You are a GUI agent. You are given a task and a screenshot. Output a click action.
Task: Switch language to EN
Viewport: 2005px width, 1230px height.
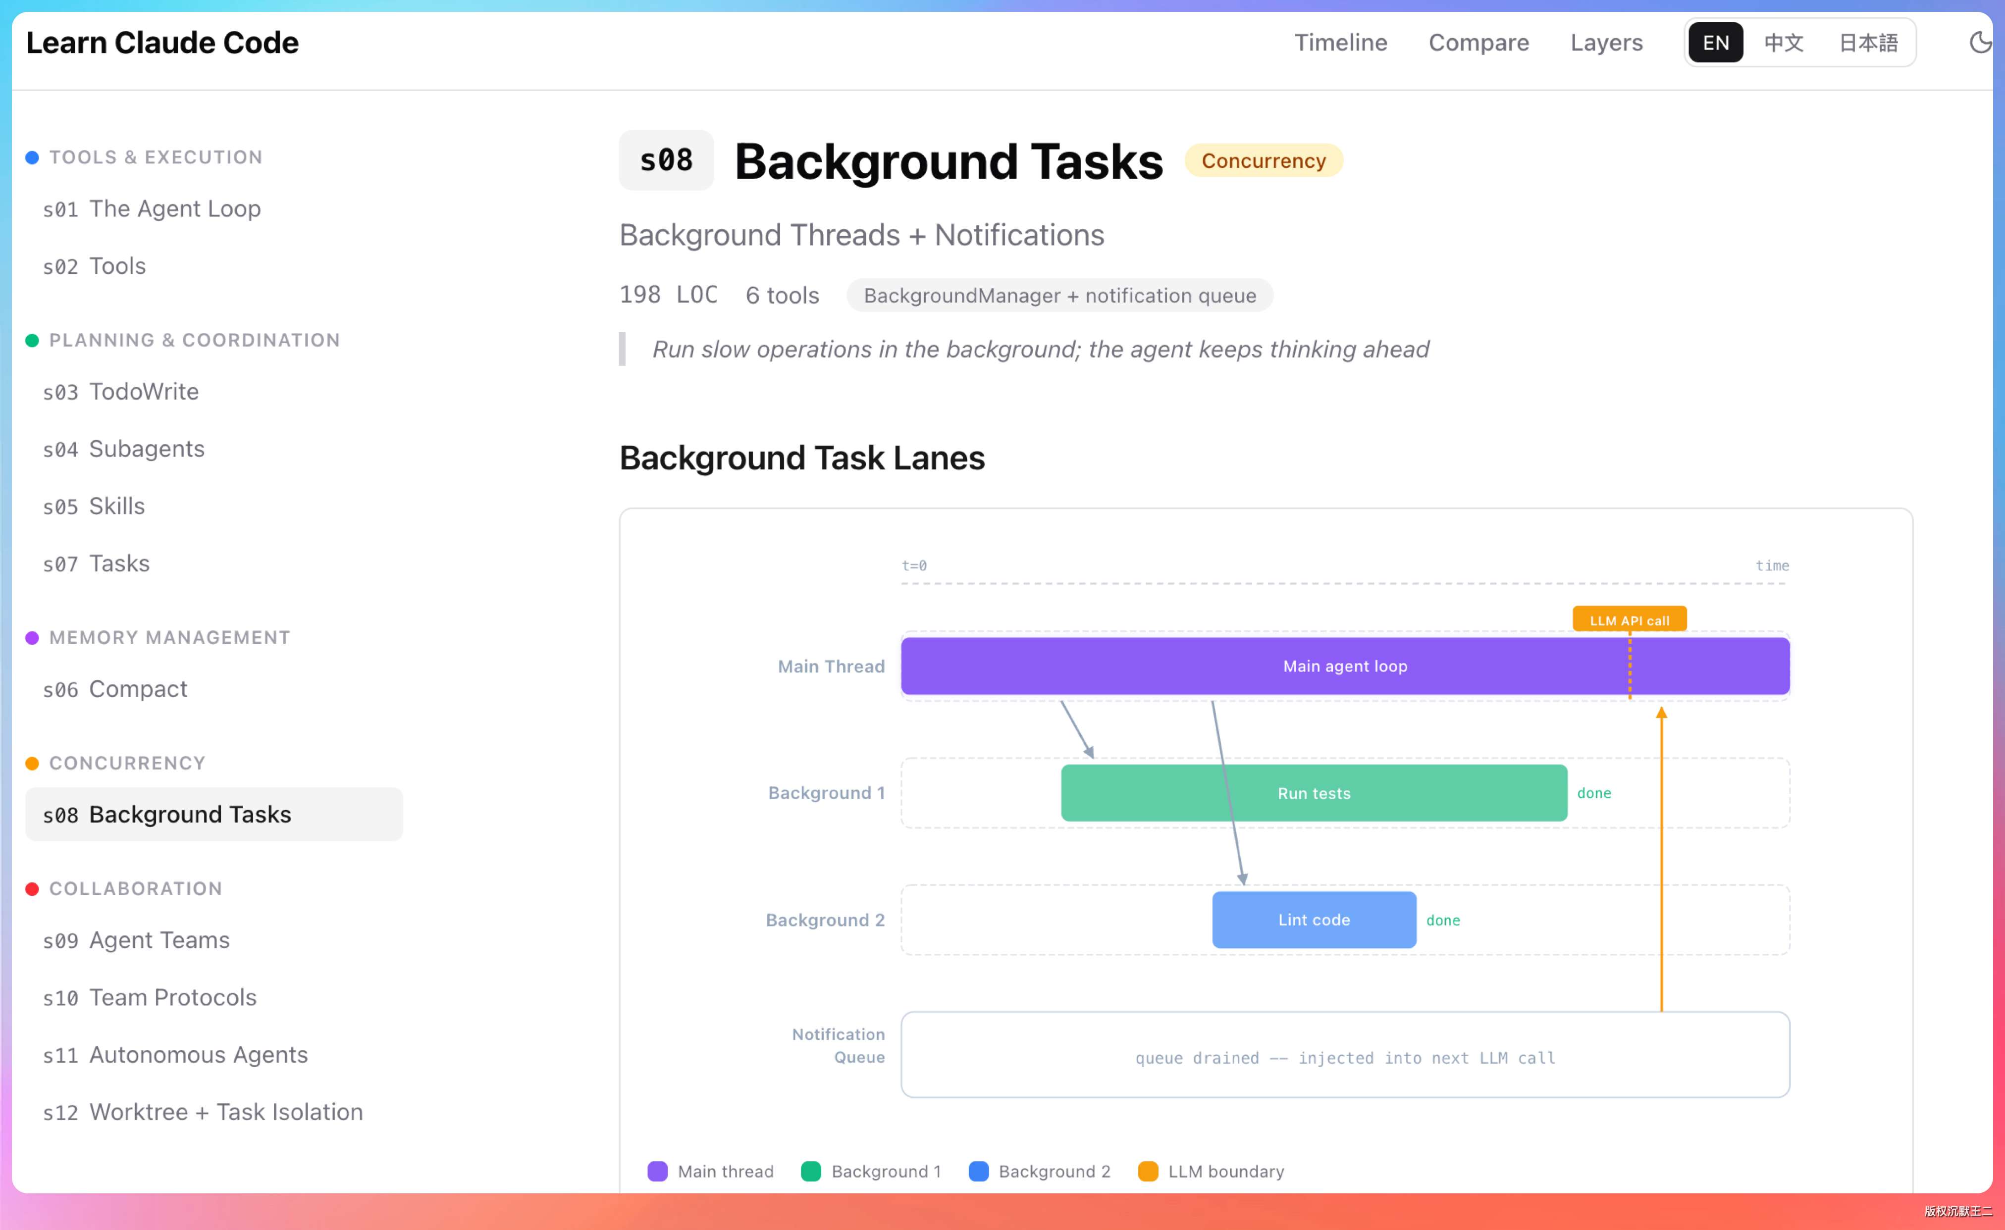pyautogui.click(x=1715, y=42)
